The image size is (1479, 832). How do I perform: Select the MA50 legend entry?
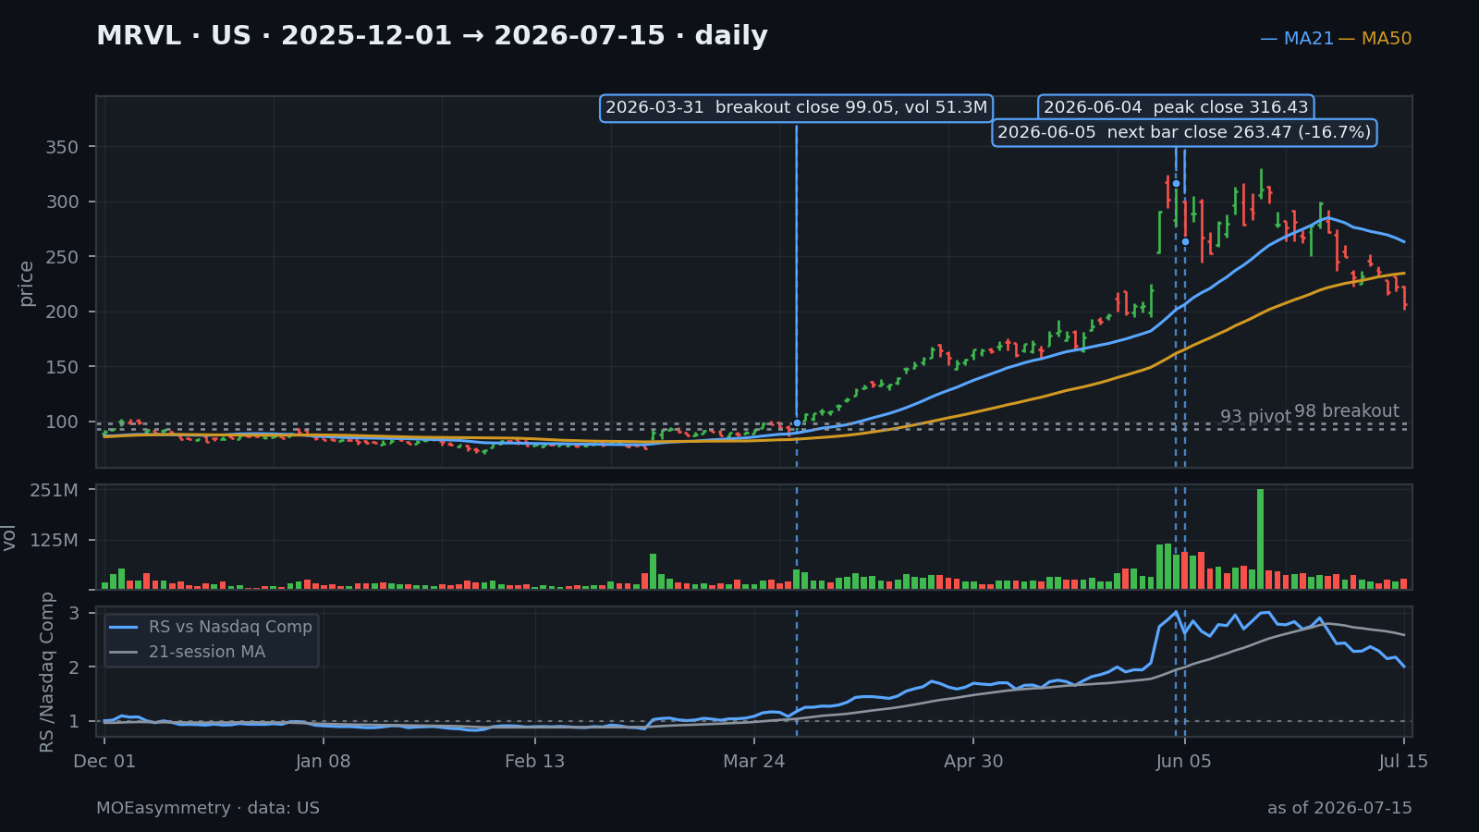tap(1375, 39)
